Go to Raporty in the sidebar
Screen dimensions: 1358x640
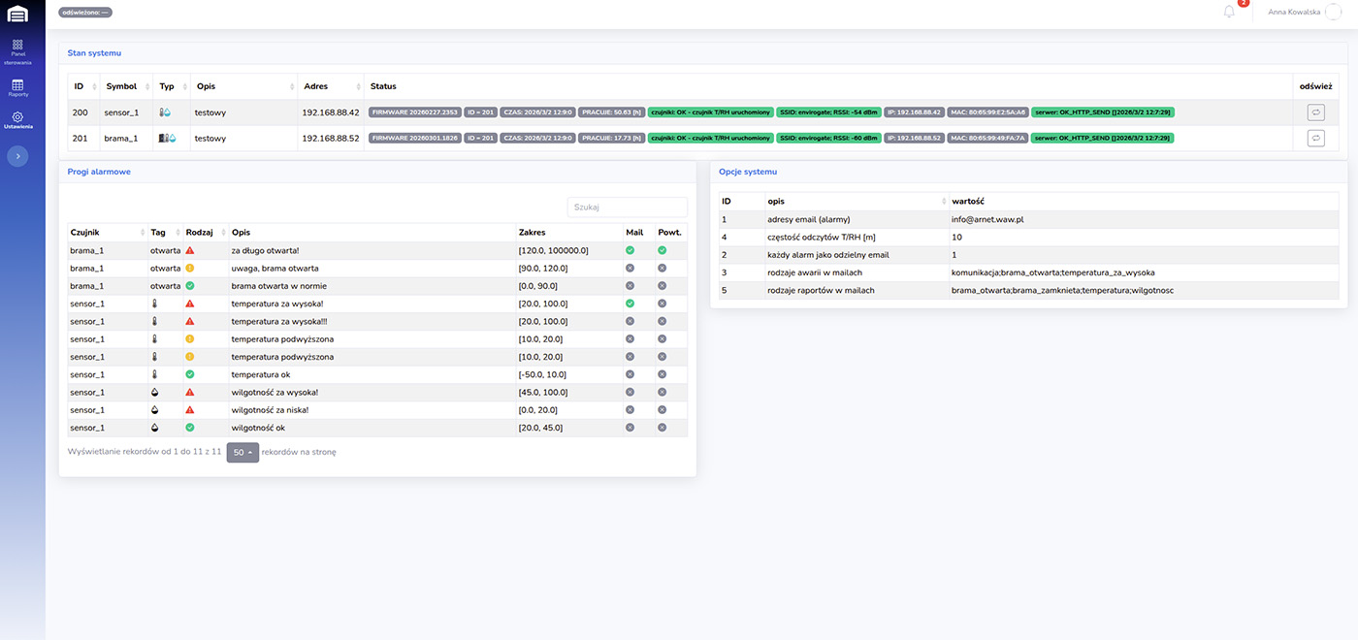17,88
